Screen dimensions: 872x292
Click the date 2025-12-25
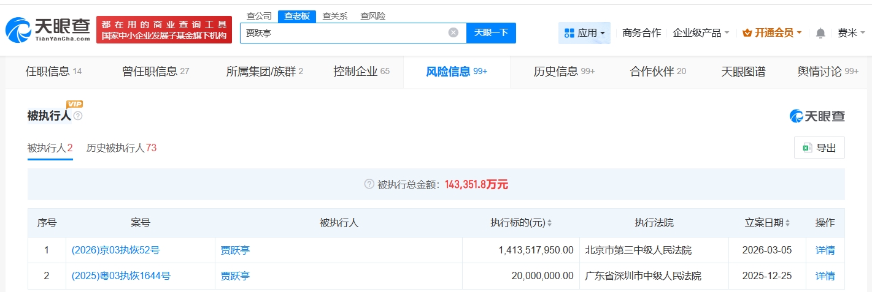767,276
